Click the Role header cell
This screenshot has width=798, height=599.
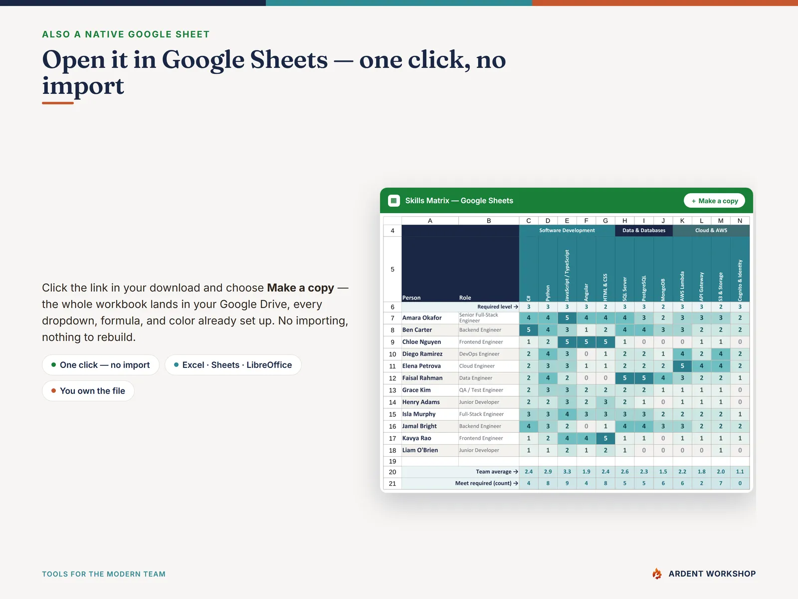point(489,270)
